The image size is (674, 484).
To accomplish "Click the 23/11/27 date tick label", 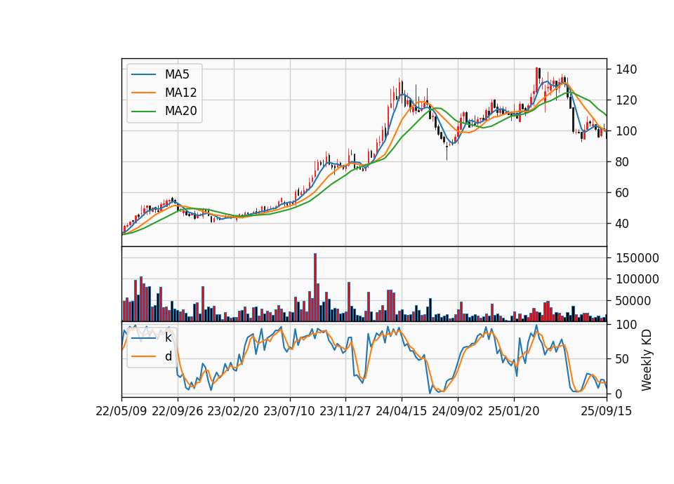I will tap(345, 411).
